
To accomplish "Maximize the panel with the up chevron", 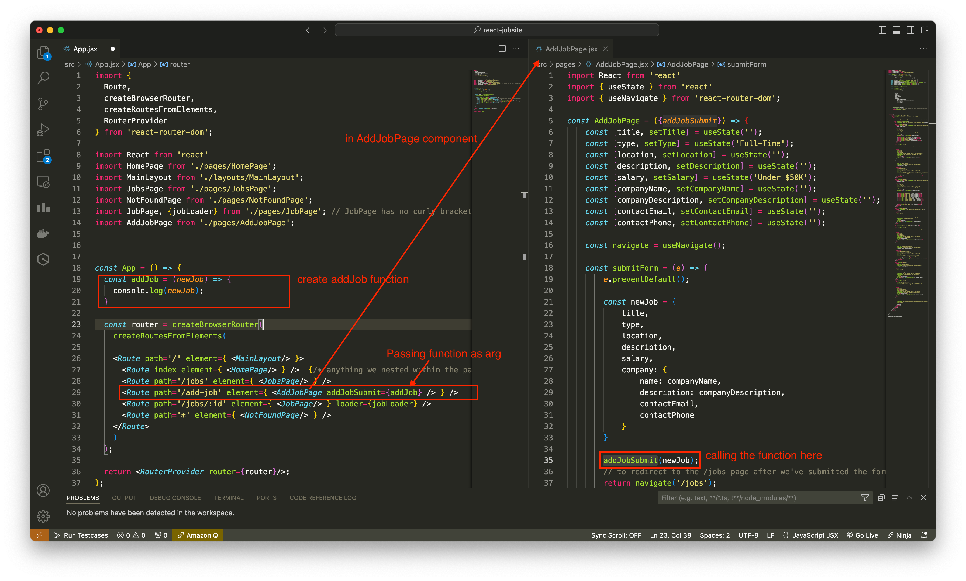I will click(909, 498).
